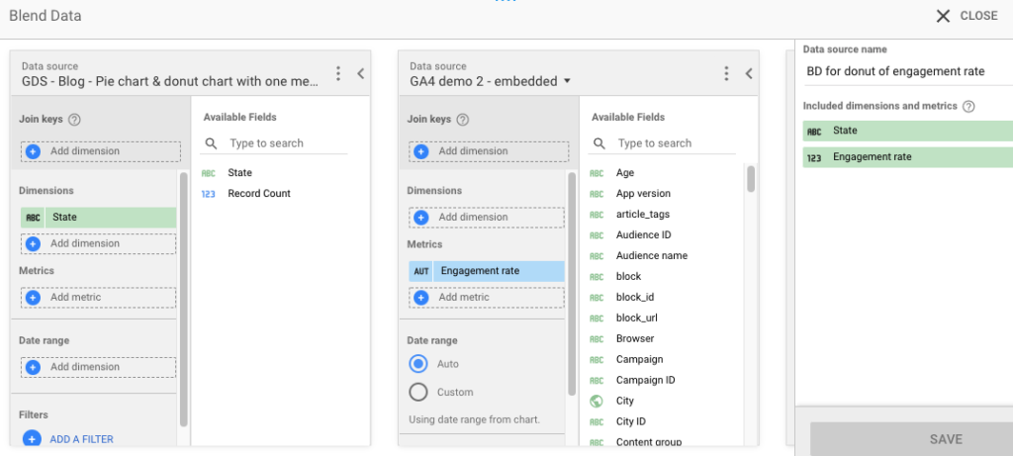This screenshot has height=456, width=1013.
Task: Close the Blend Data panel
Action: [x=967, y=16]
